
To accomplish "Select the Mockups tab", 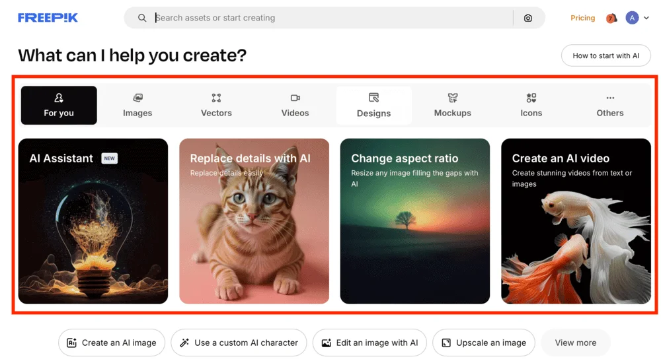I will pos(452,106).
